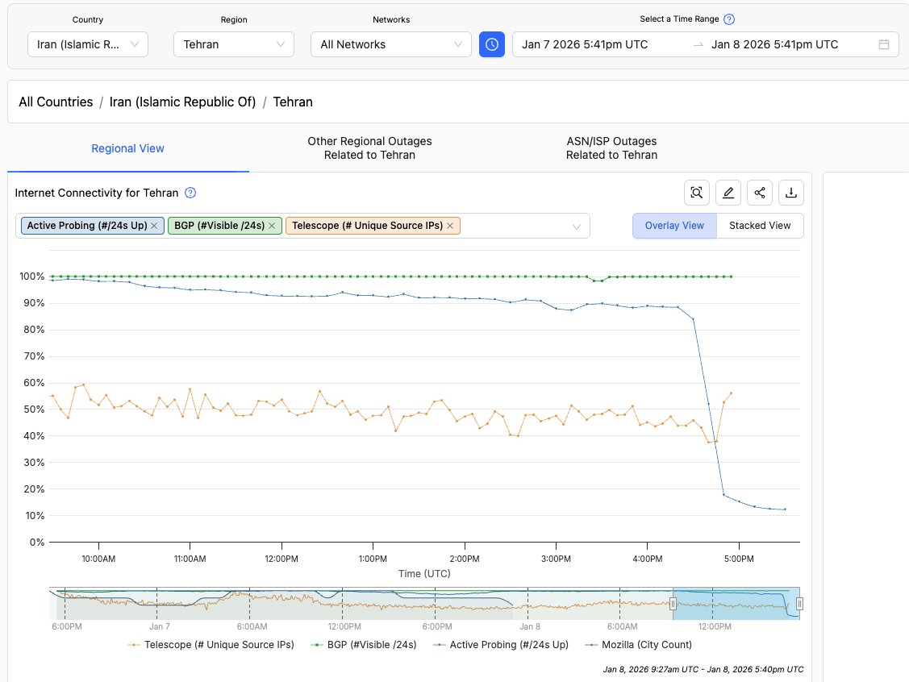Click the zoom/reset view chart icon
This screenshot has width=909, height=682.
tap(697, 193)
